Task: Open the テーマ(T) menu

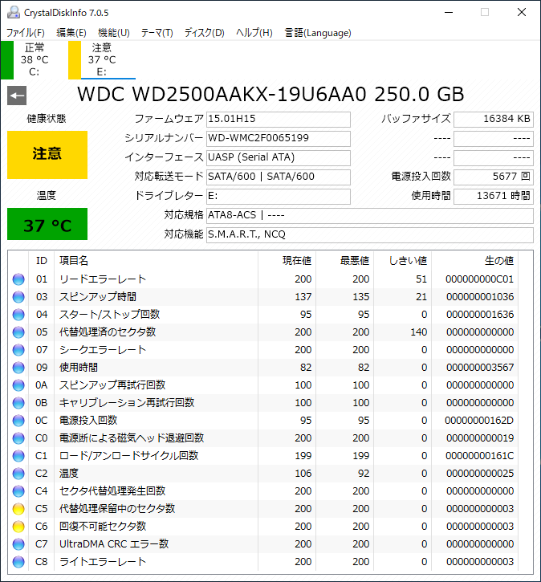Action: [157, 33]
